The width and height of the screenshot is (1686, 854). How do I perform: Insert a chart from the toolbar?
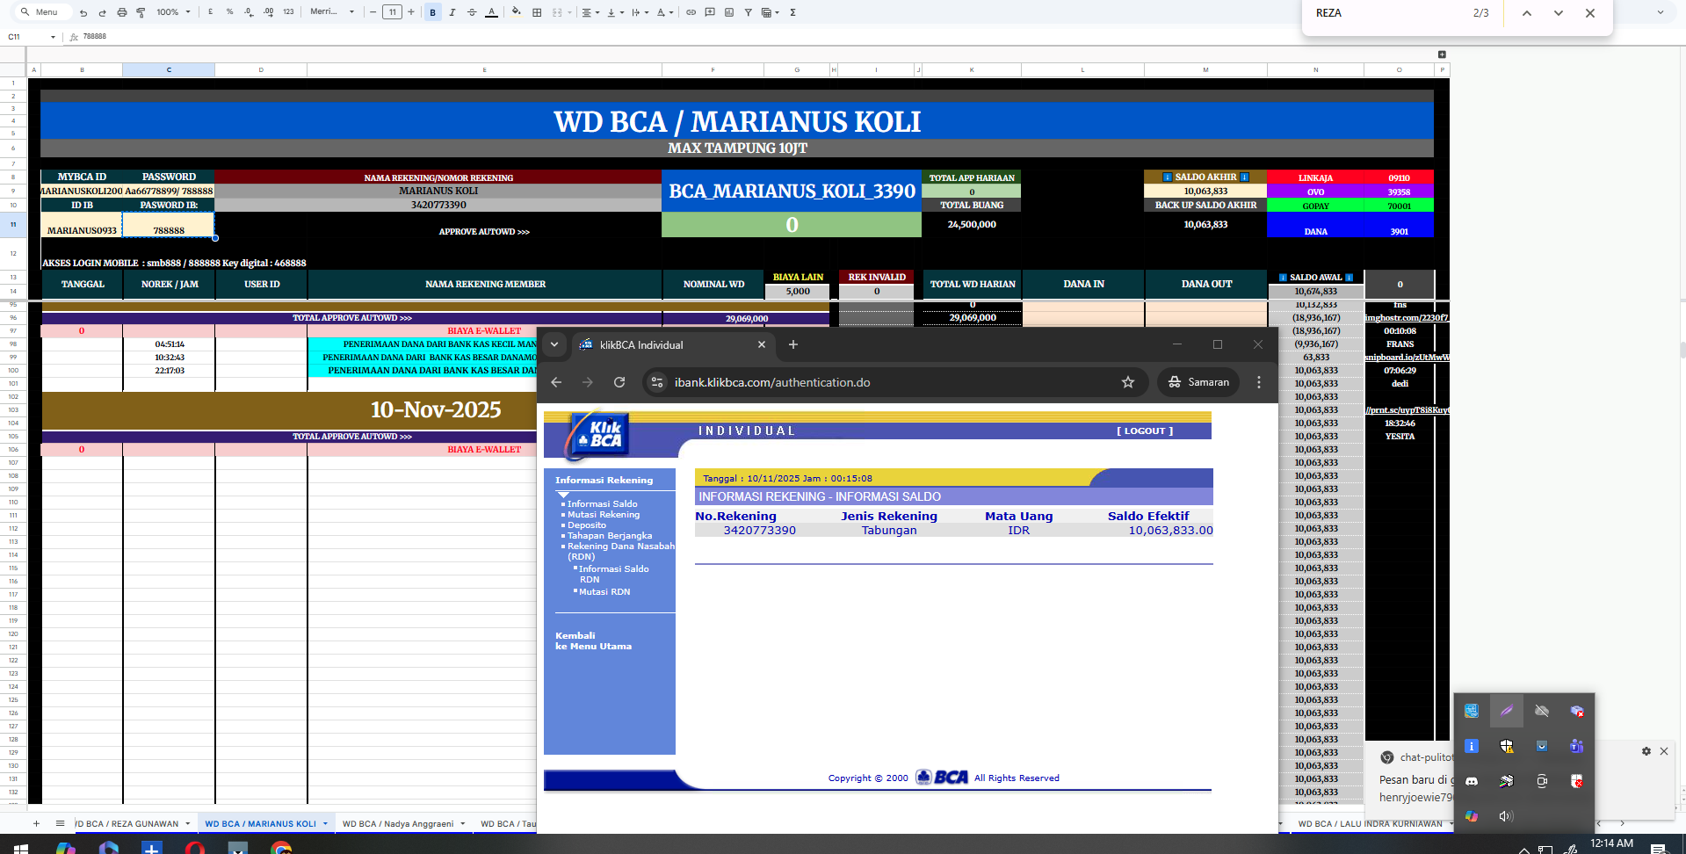pyautogui.click(x=729, y=12)
